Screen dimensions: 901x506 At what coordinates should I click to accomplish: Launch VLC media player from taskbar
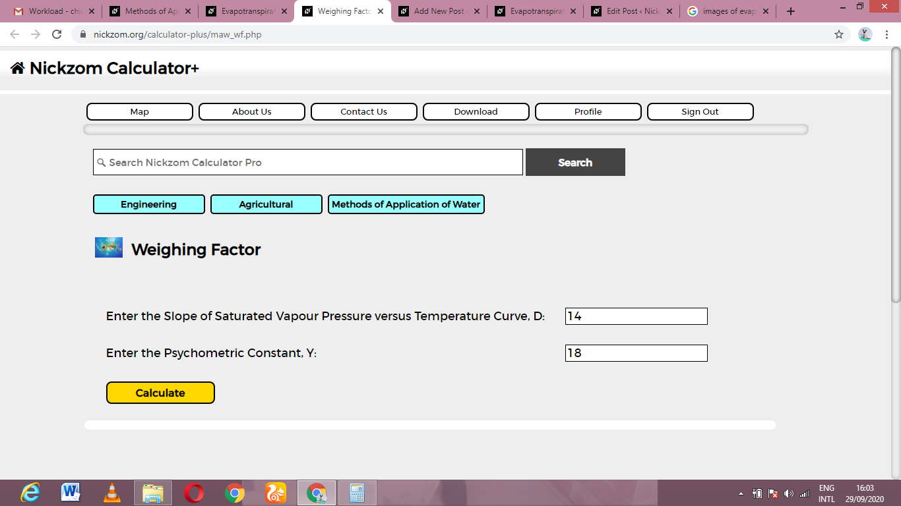tap(112, 493)
